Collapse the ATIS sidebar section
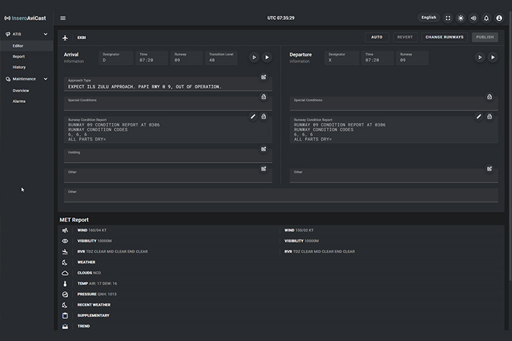512x341 pixels. tap(46, 34)
